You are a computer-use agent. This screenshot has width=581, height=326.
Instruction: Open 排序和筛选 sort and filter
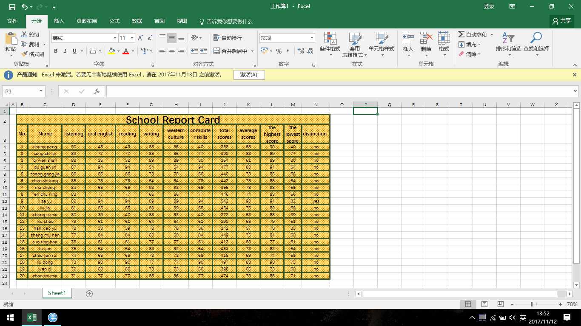pos(508,44)
